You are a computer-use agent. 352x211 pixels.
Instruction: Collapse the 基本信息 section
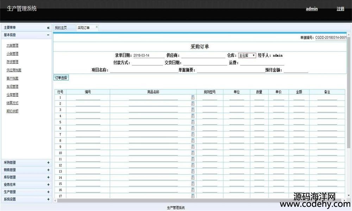(x=48, y=35)
